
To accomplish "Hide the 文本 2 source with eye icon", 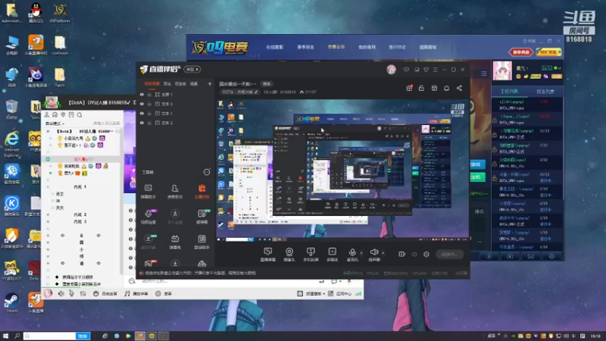I will pos(142,123).
